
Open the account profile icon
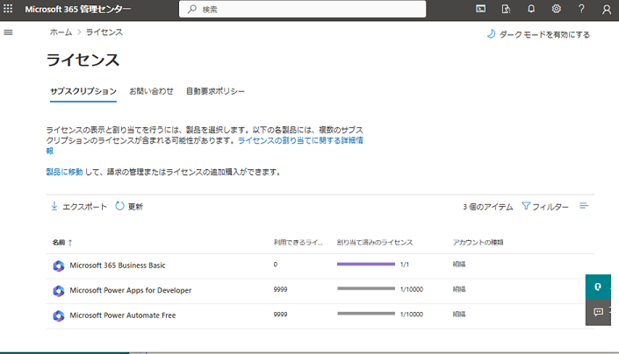pyautogui.click(x=607, y=9)
